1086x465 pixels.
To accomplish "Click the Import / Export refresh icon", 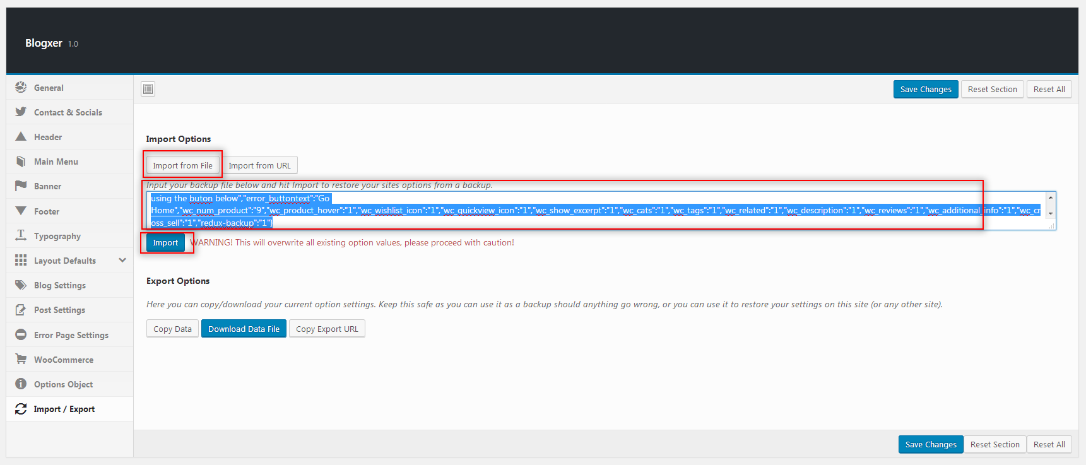I will (x=21, y=408).
